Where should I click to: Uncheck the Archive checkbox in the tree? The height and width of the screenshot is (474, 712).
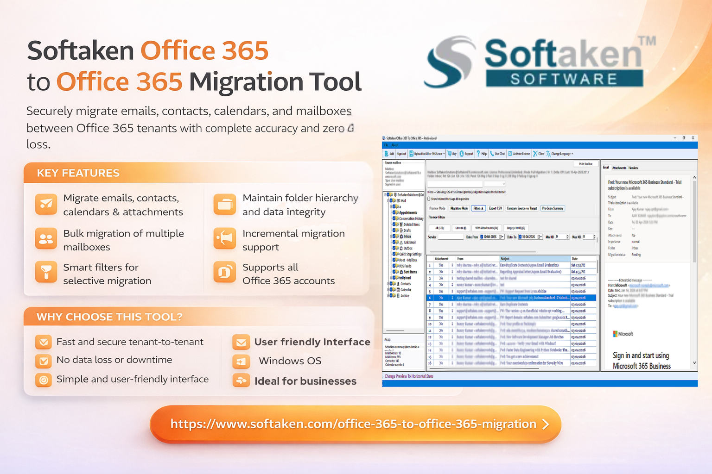392,296
